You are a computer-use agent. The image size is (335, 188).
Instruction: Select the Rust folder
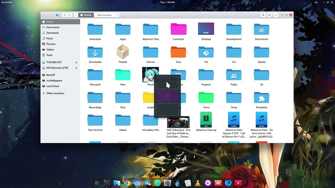coord(123,97)
